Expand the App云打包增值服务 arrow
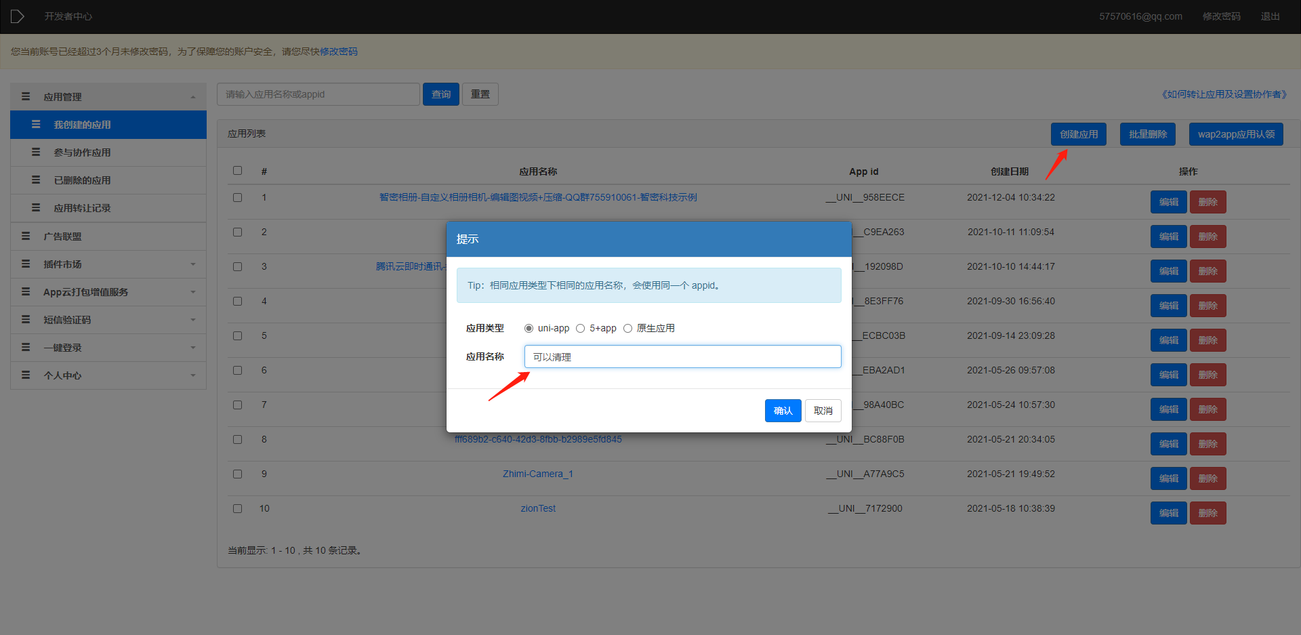The height and width of the screenshot is (635, 1301). click(193, 292)
